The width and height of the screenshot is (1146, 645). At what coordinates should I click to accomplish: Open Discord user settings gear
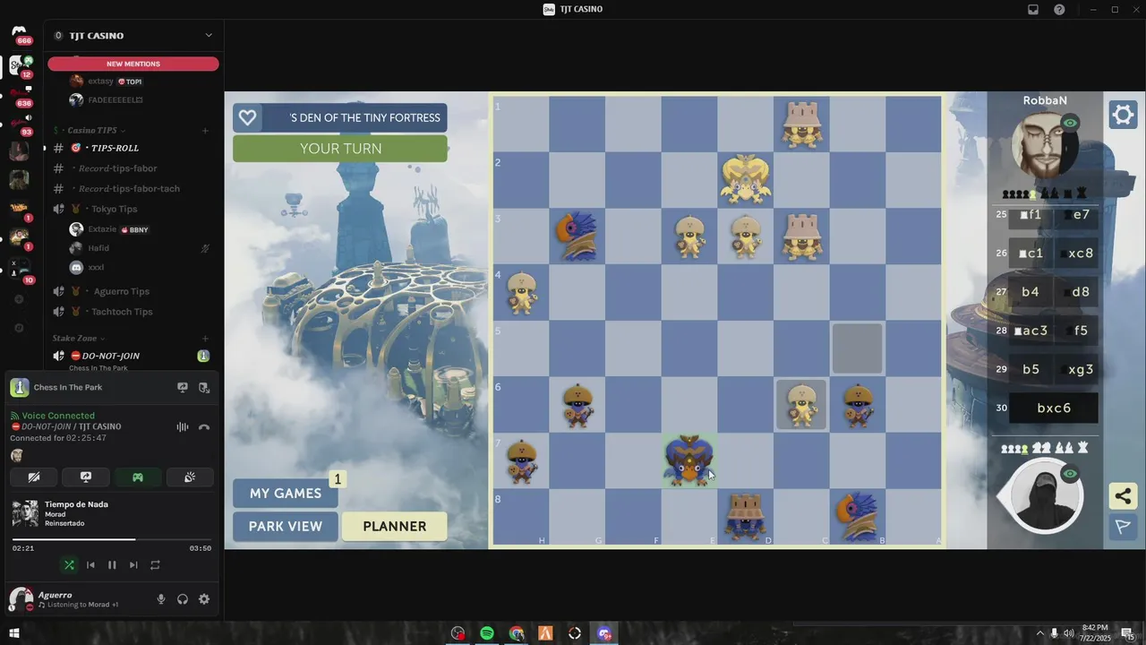coord(204,599)
